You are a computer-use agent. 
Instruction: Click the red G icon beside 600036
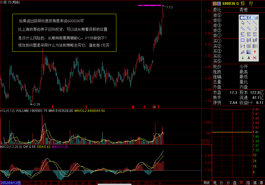point(215,3)
